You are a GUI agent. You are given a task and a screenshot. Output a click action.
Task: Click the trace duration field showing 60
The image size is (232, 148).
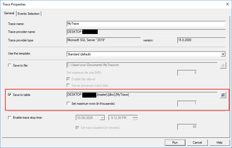coord(187,127)
